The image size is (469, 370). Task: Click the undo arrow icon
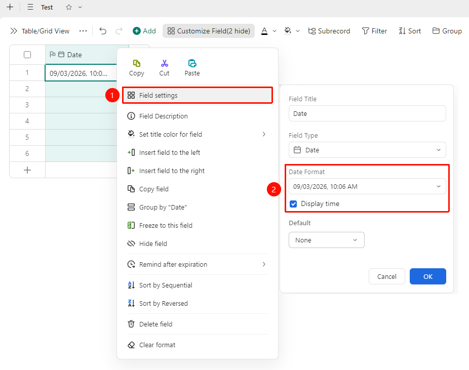click(103, 31)
